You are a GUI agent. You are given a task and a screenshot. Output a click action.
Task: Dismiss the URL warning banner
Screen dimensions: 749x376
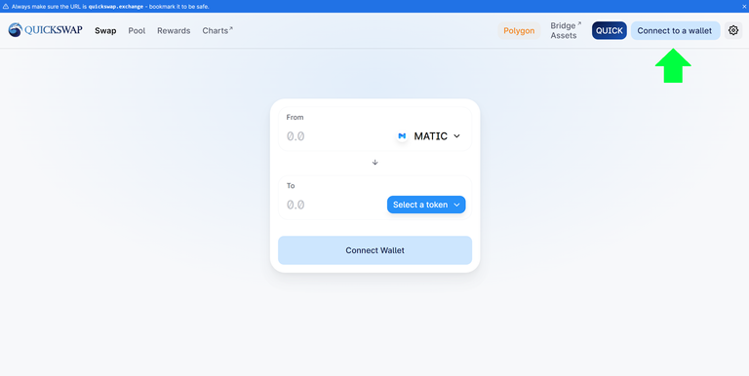pos(744,7)
